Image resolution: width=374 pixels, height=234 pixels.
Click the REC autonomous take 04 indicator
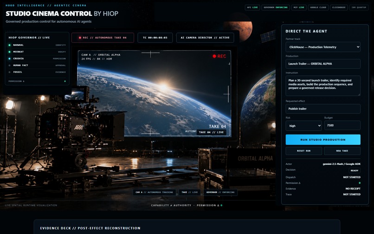(103, 38)
